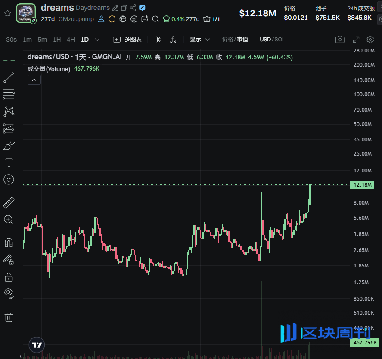Open the emoji sticker tool
This screenshot has height=359, width=382.
click(9, 180)
